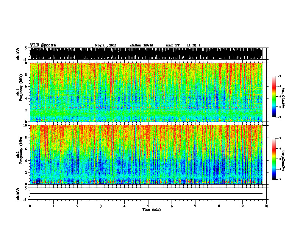This screenshot has height=231, width=300.
Task: Click the "4" tick on the time axis
Action: coord(125,206)
